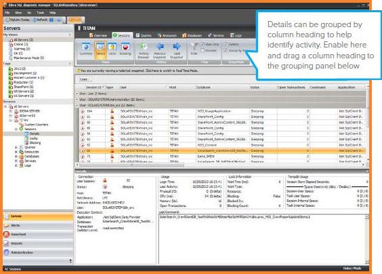Toggle Blocked checkbox in Filter group

coord(203,50)
